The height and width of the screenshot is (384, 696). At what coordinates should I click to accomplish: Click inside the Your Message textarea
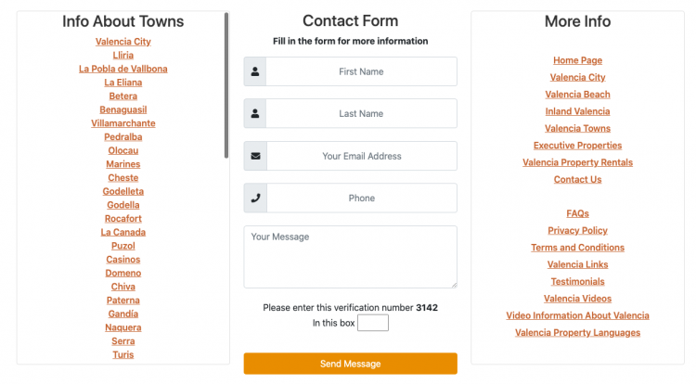[x=350, y=257]
